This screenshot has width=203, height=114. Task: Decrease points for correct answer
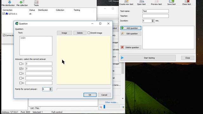[x=50, y=90]
